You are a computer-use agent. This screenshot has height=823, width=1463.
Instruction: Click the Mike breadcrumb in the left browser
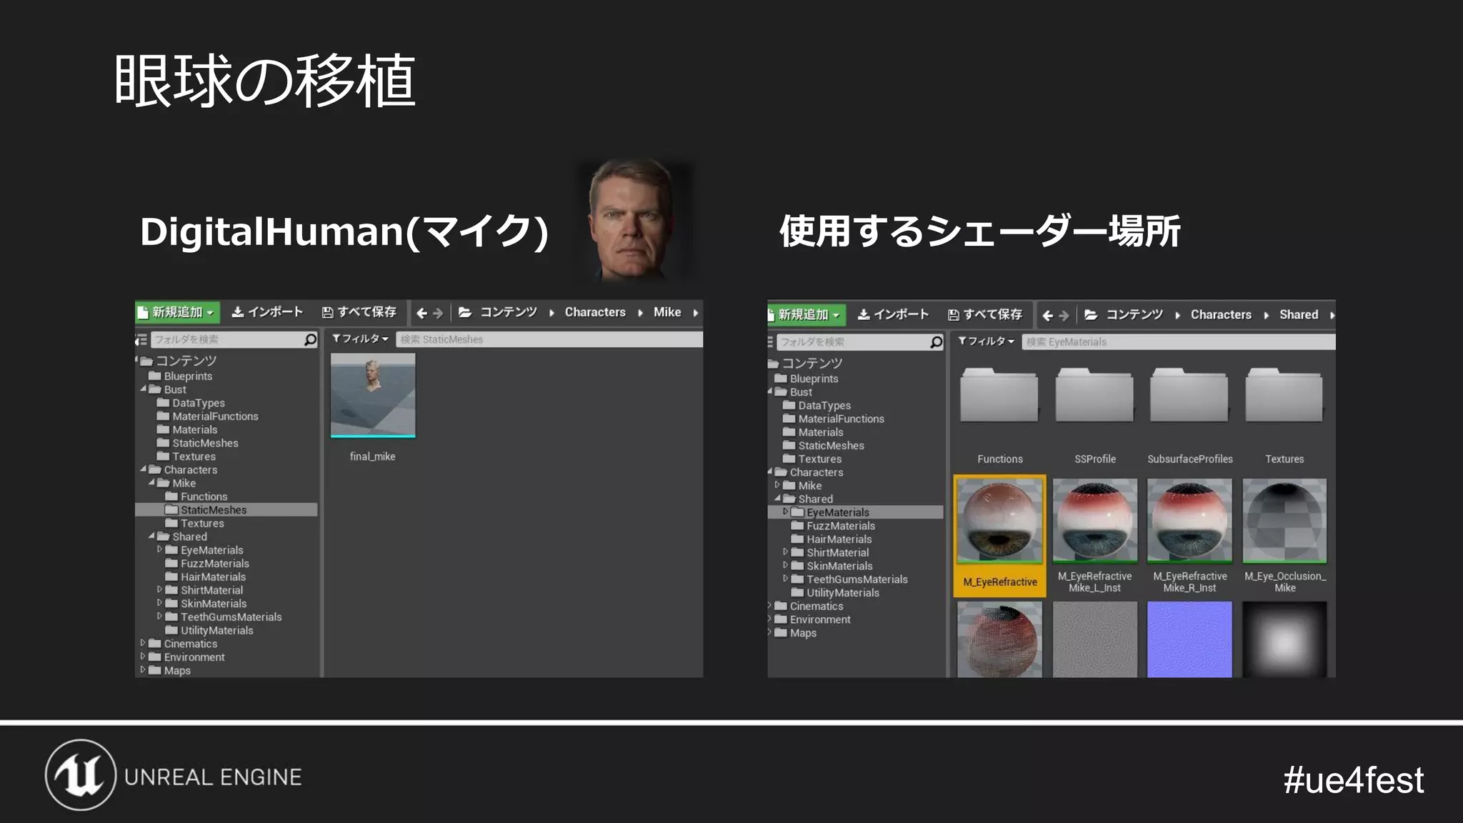(667, 312)
